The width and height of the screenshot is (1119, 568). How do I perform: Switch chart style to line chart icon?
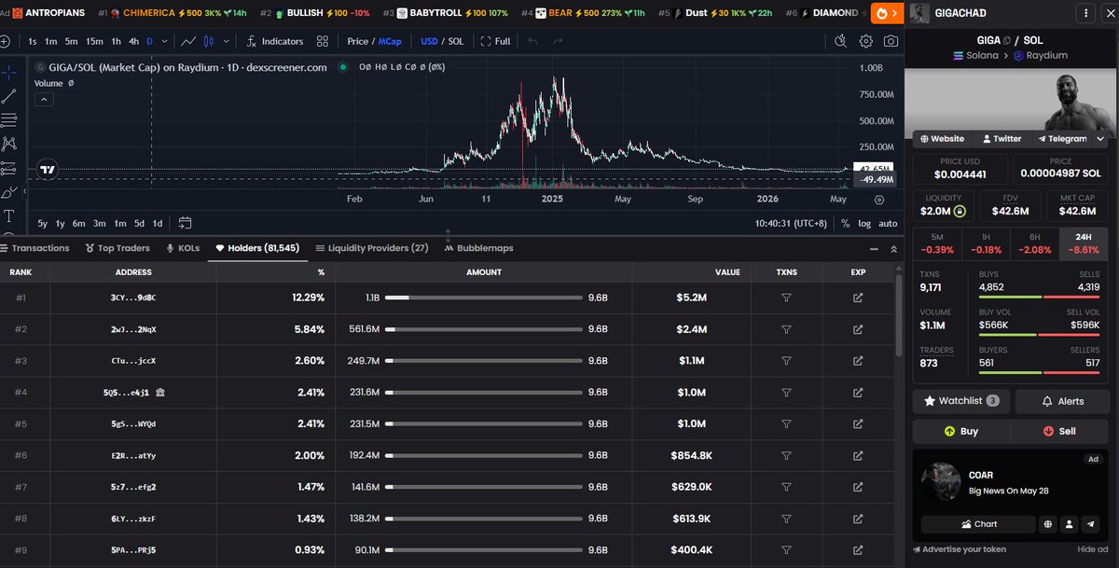189,41
